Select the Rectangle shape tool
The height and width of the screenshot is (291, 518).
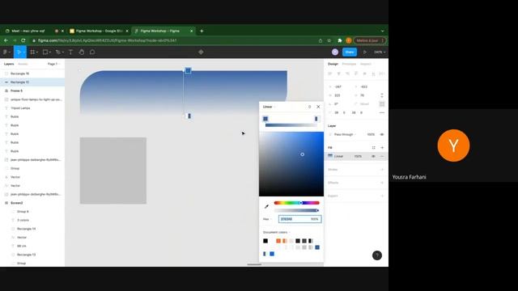click(x=45, y=52)
